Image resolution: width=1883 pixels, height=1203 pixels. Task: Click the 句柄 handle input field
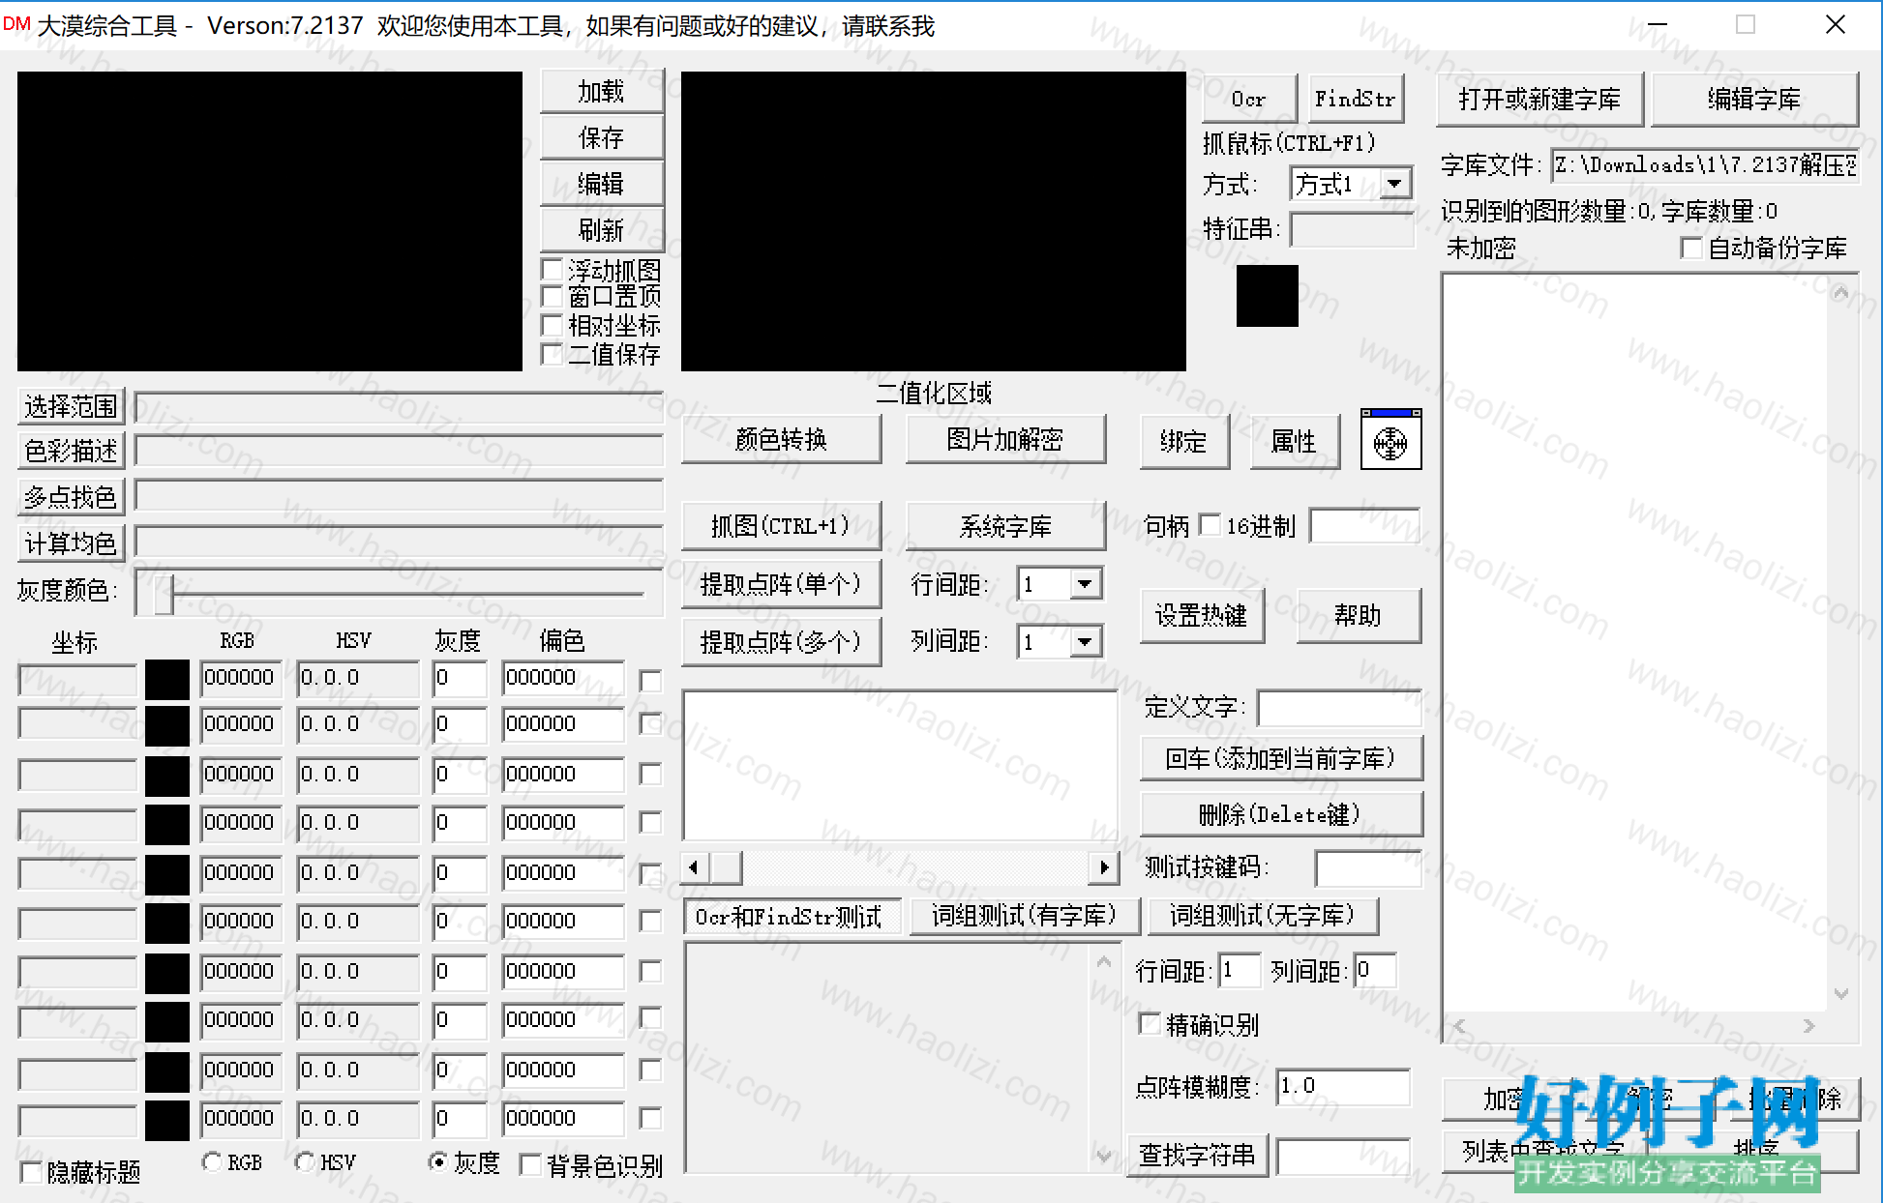point(1365,526)
